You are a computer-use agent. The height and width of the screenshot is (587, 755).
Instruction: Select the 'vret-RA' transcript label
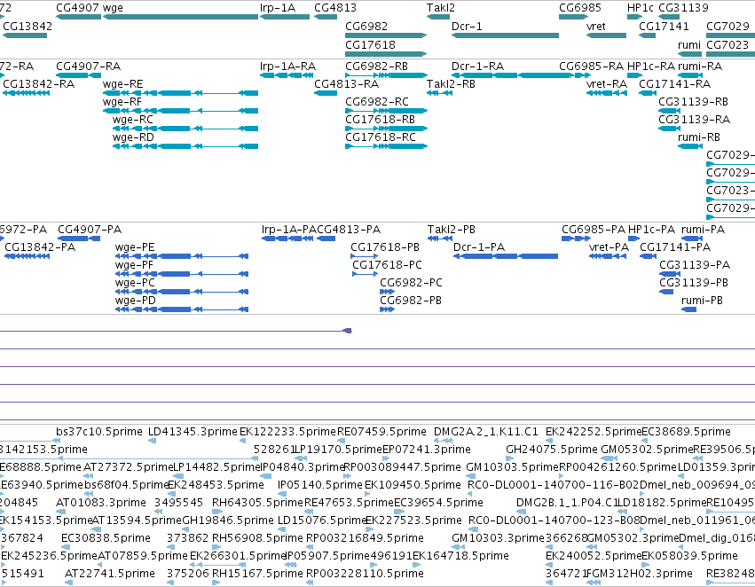click(x=607, y=84)
